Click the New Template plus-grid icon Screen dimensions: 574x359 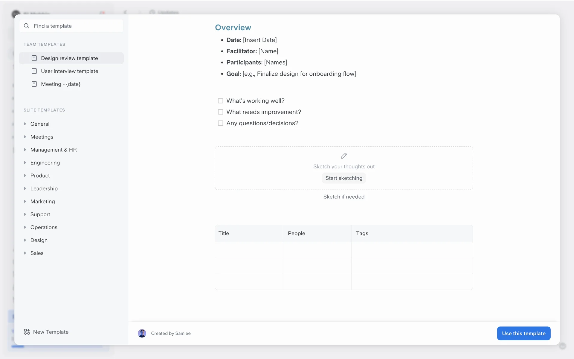pyautogui.click(x=27, y=332)
